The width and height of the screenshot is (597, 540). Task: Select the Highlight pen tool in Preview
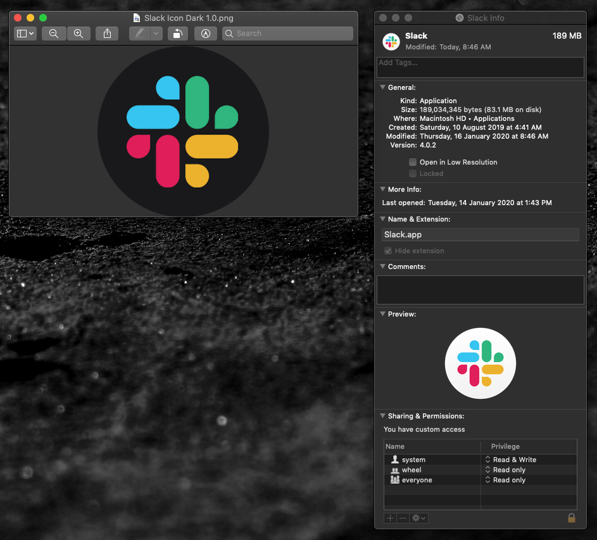point(139,34)
